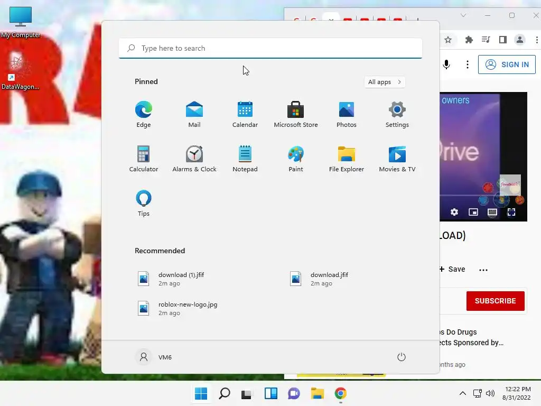This screenshot has height=406, width=541.
Task: Launch Notepad
Action: pos(245,159)
